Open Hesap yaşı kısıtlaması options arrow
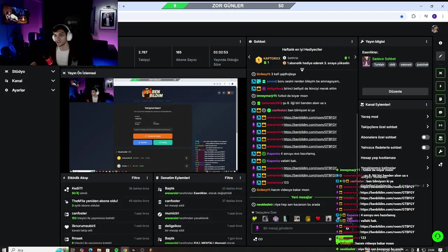448x252 pixels. coord(427,157)
